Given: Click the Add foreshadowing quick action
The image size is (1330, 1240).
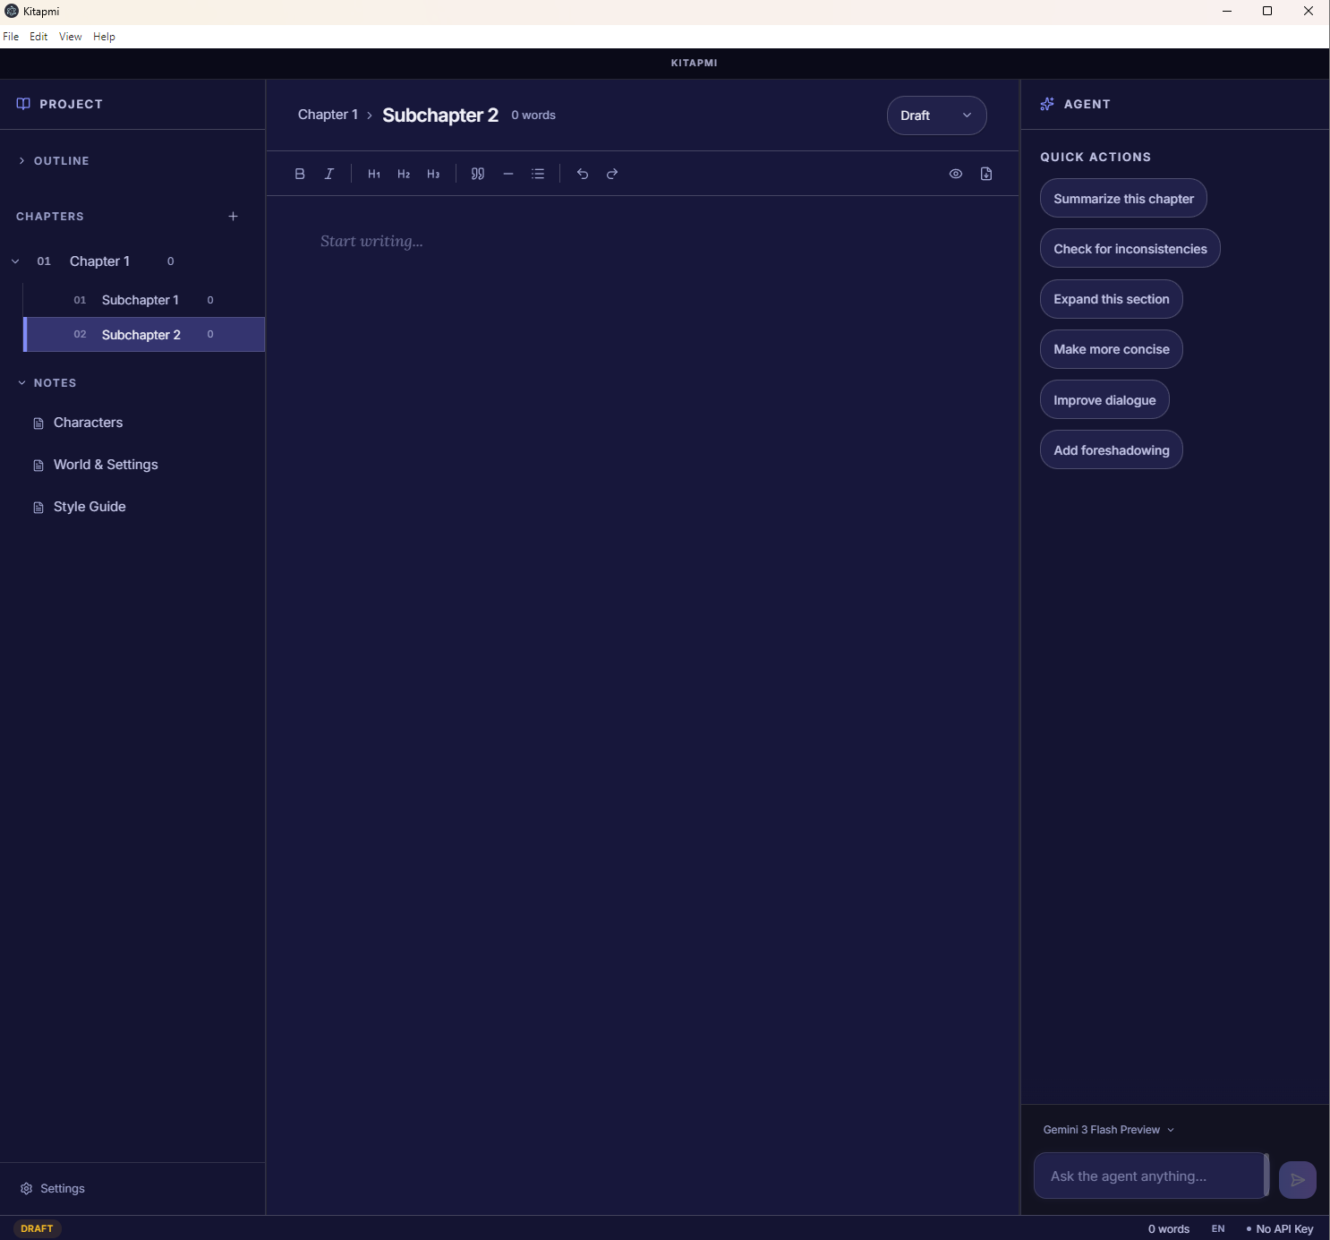Looking at the screenshot, I should 1111,449.
